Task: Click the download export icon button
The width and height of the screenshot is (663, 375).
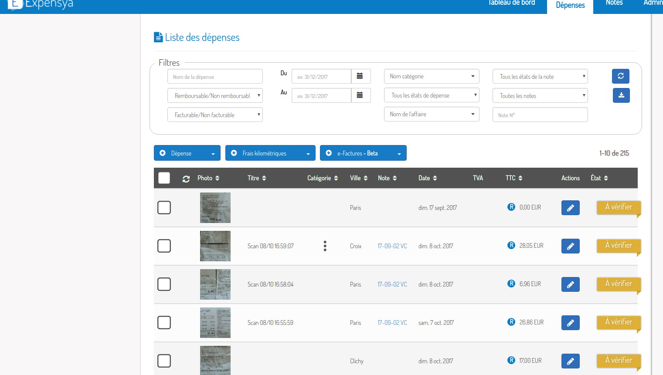Action: [621, 95]
